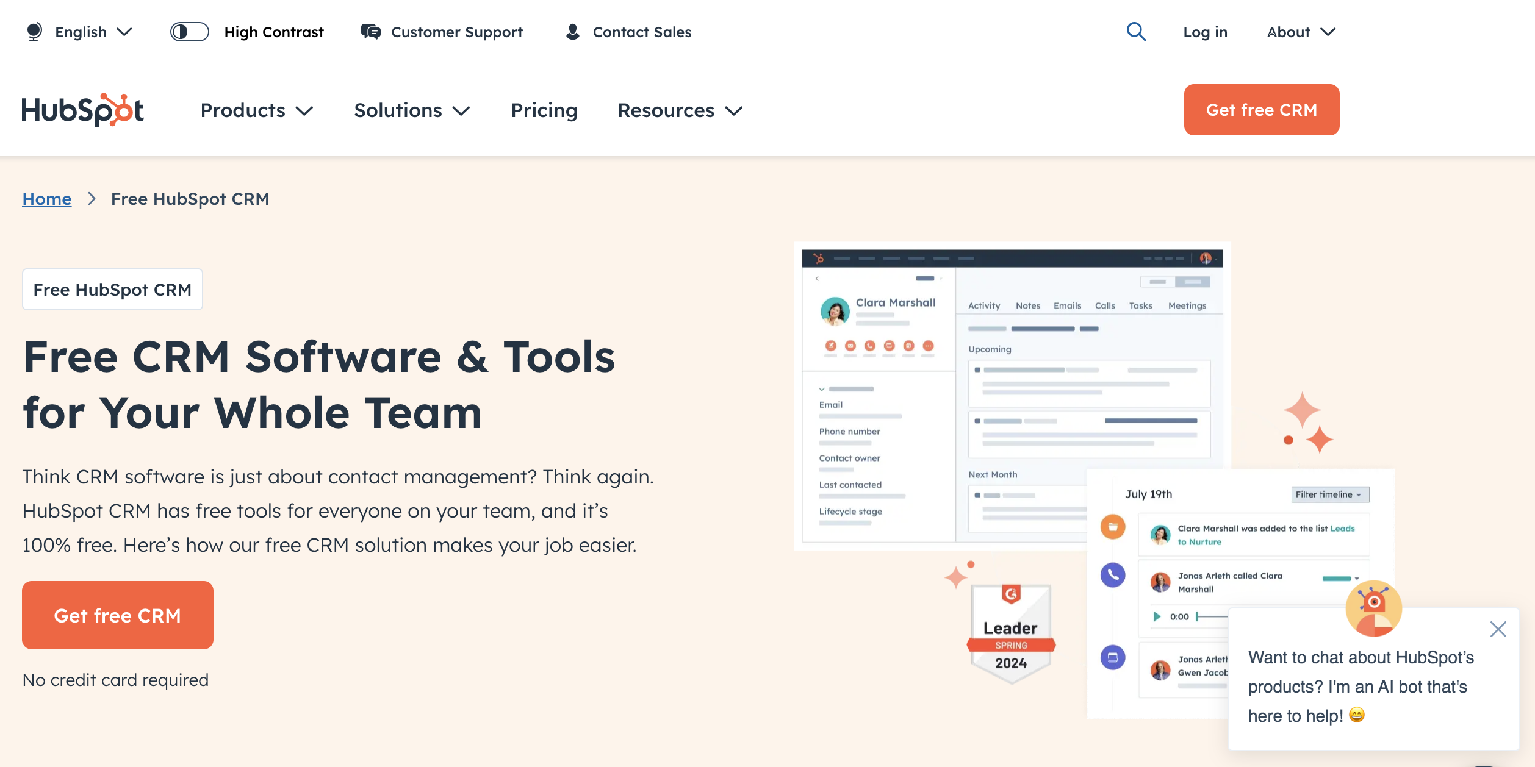
Task: Click 'Contact owner' field label
Action: click(x=850, y=458)
